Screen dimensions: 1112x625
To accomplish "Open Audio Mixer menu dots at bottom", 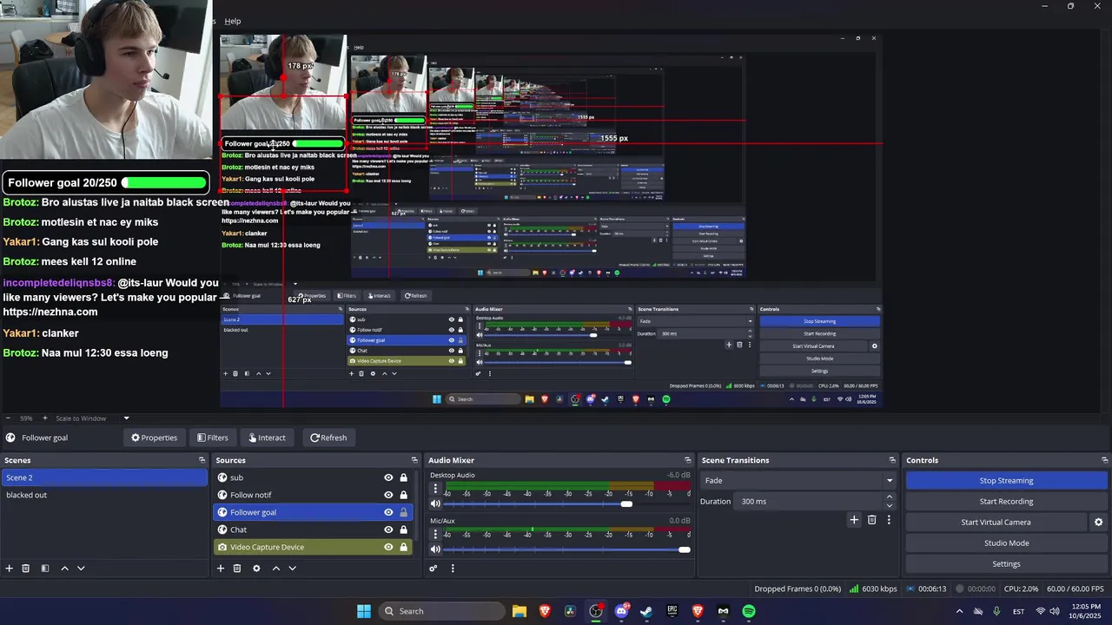I will 453,569.
